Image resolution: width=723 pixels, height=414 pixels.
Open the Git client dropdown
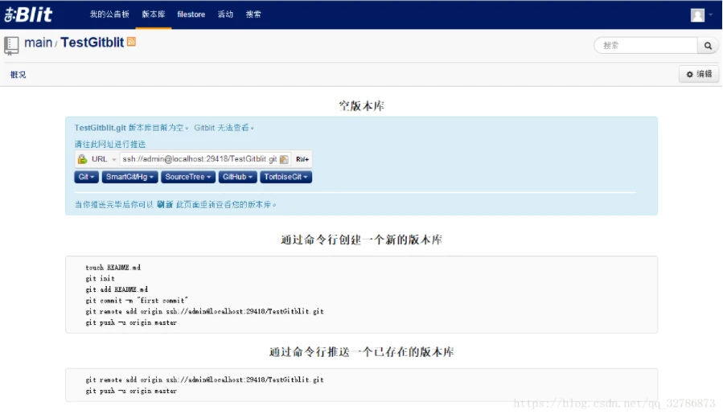[x=87, y=177]
